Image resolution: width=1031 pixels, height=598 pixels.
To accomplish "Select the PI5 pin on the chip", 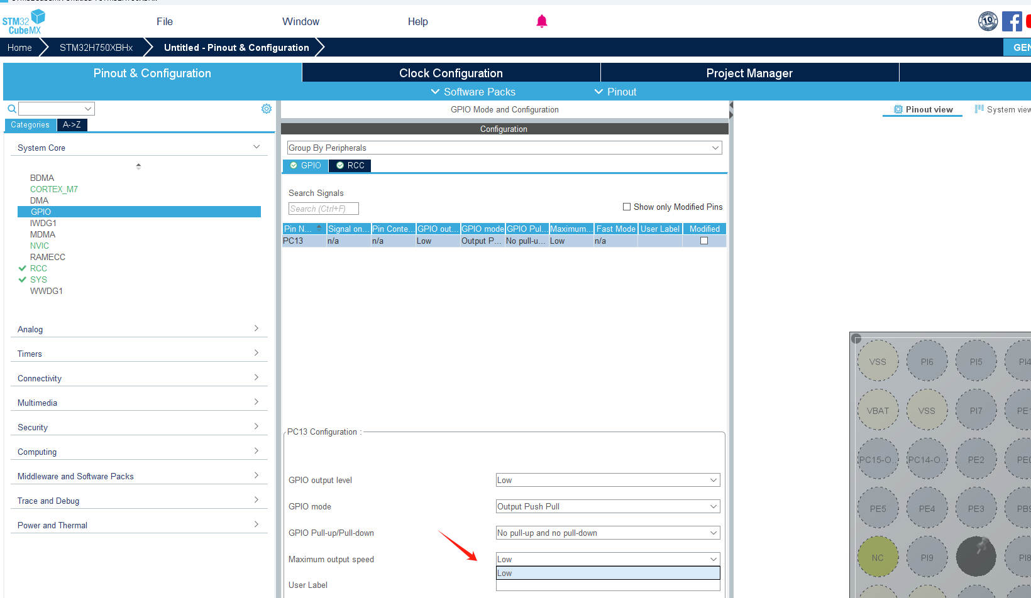I will pyautogui.click(x=976, y=362).
